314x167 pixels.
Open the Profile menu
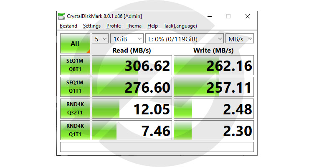pos(114,26)
